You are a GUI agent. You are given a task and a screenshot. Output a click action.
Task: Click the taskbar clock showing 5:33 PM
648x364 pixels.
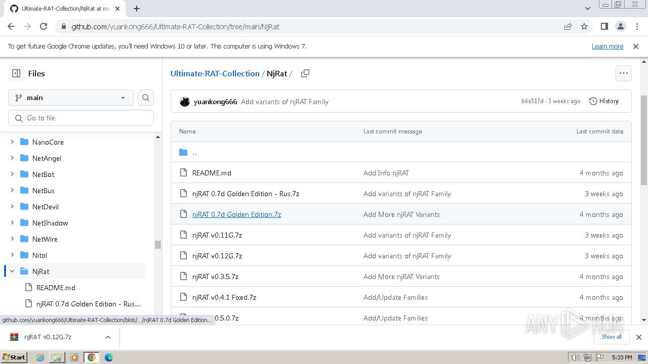(x=622, y=357)
